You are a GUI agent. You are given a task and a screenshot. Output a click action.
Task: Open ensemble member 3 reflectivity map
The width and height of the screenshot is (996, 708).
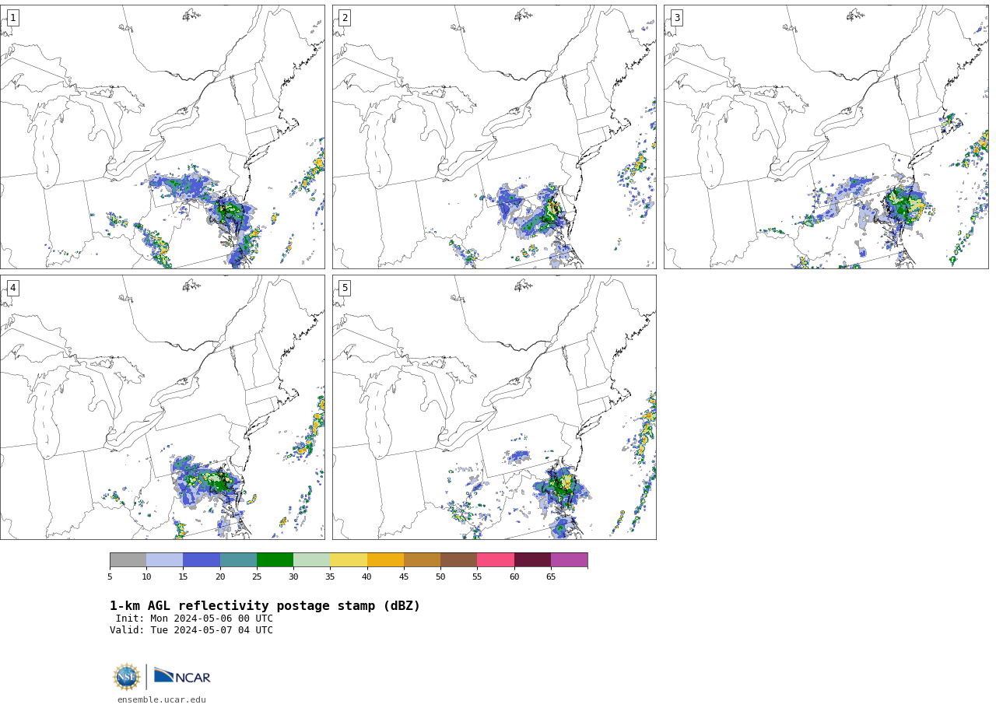826,137
